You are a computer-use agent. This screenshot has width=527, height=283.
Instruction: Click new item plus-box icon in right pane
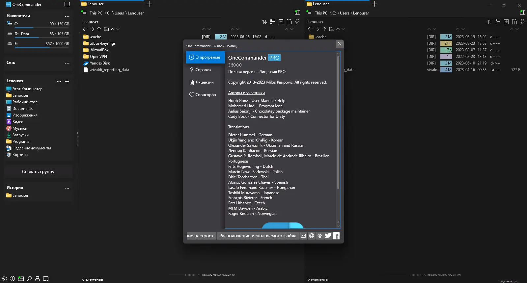coord(506,22)
